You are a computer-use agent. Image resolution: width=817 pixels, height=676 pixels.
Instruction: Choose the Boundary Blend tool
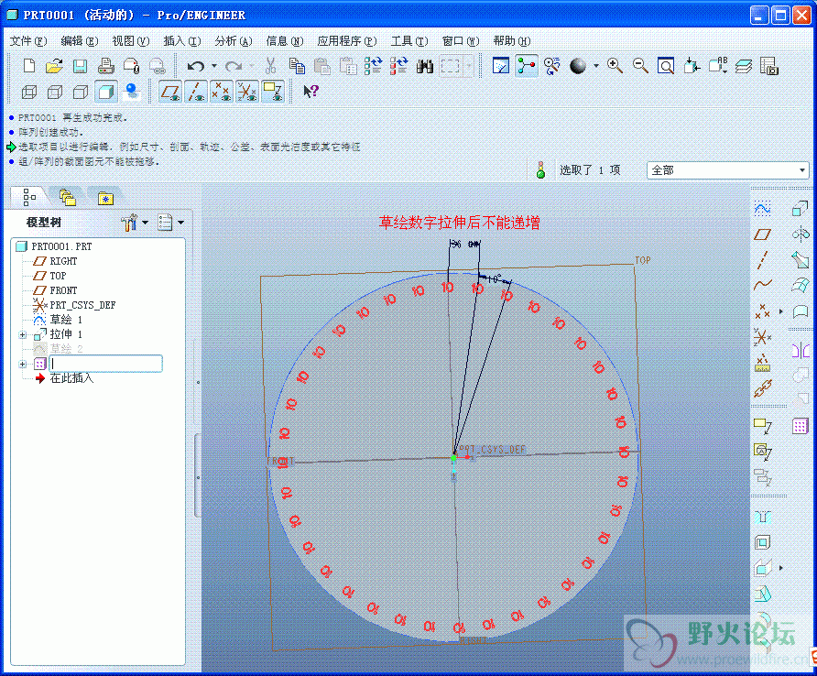click(x=800, y=285)
